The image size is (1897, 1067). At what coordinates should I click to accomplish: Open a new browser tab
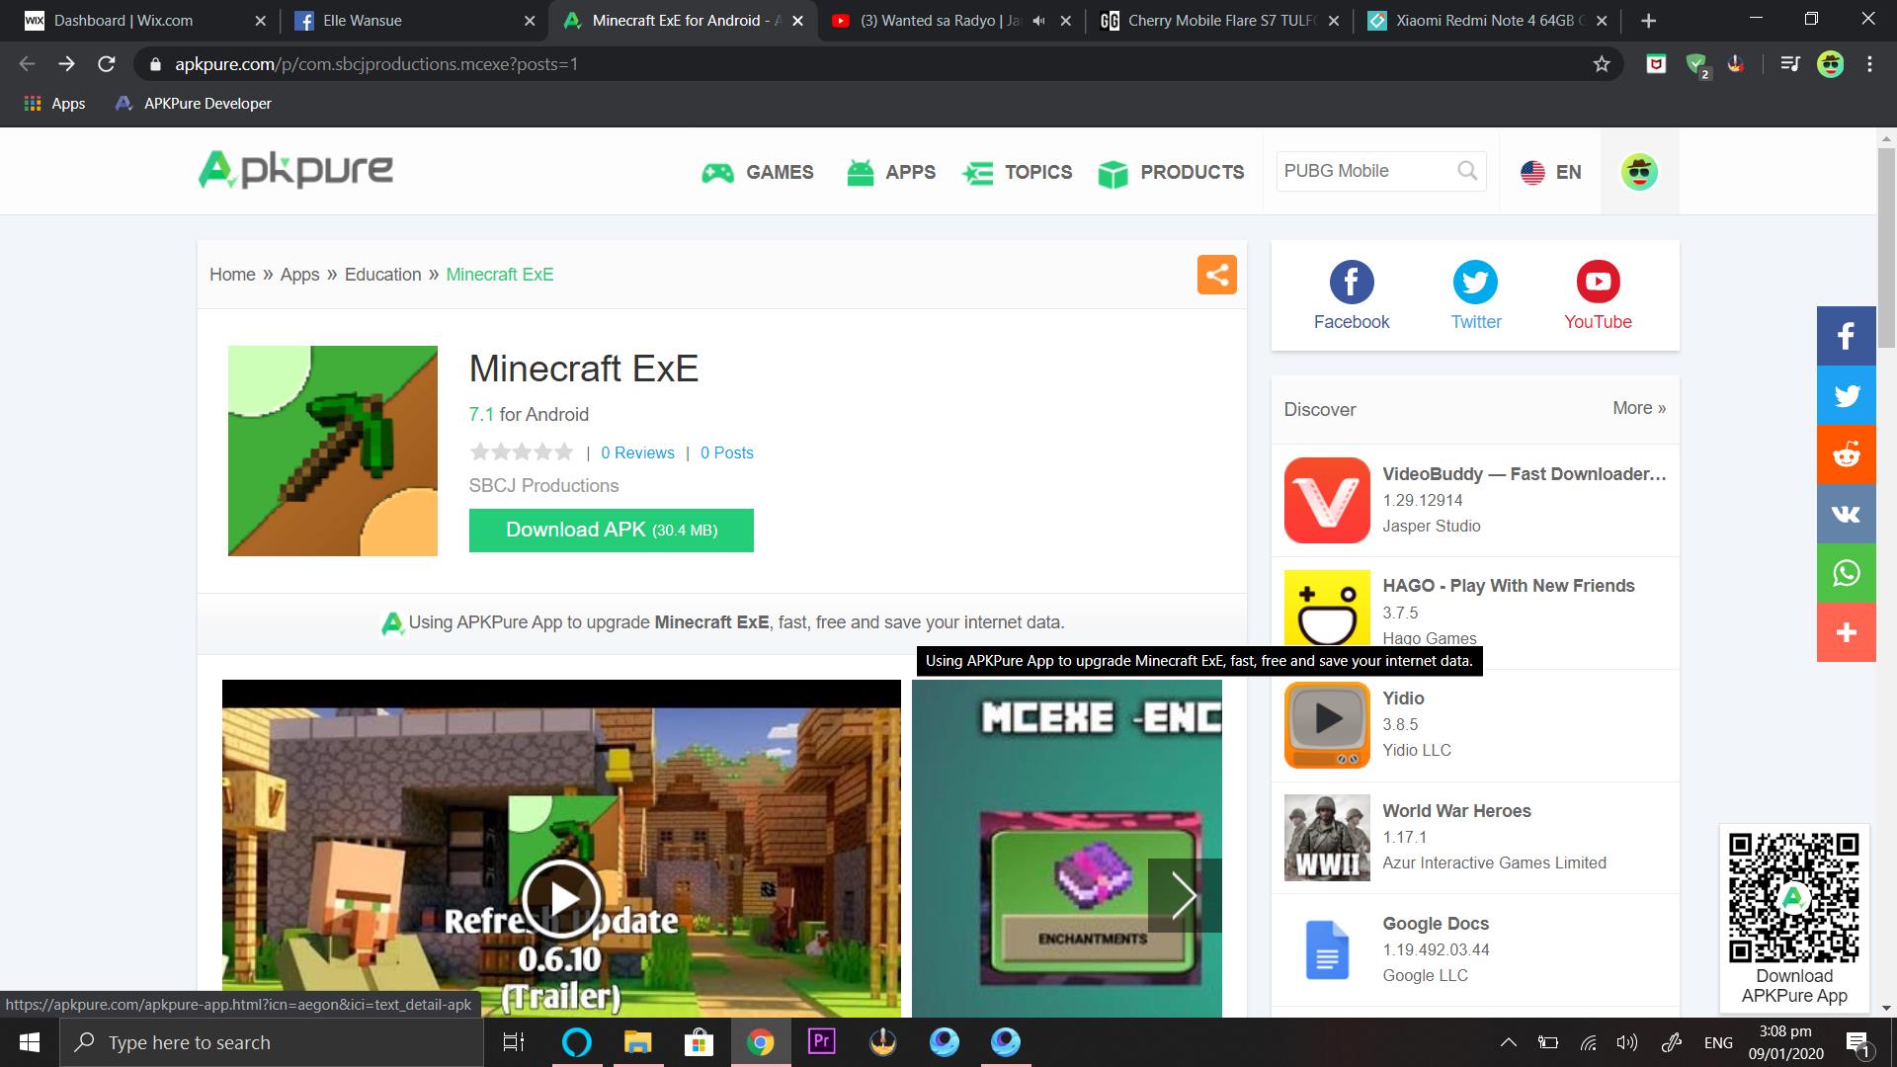click(x=1648, y=21)
